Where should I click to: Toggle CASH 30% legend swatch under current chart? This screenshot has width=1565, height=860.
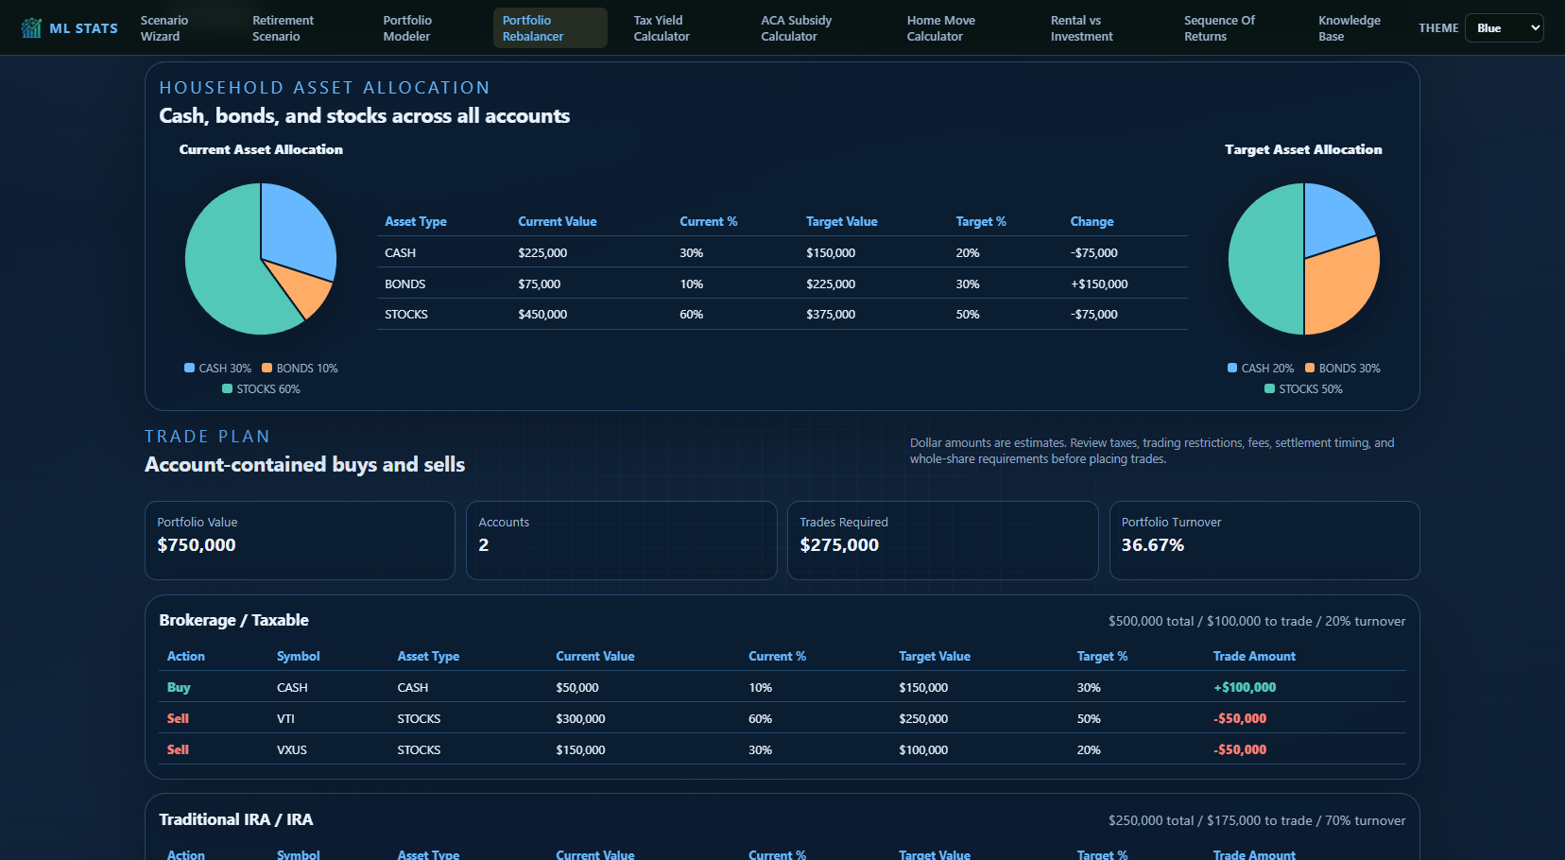pos(189,368)
